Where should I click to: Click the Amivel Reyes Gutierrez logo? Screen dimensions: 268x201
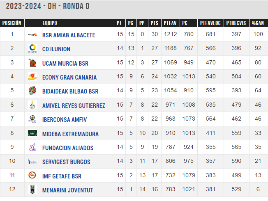(32, 105)
